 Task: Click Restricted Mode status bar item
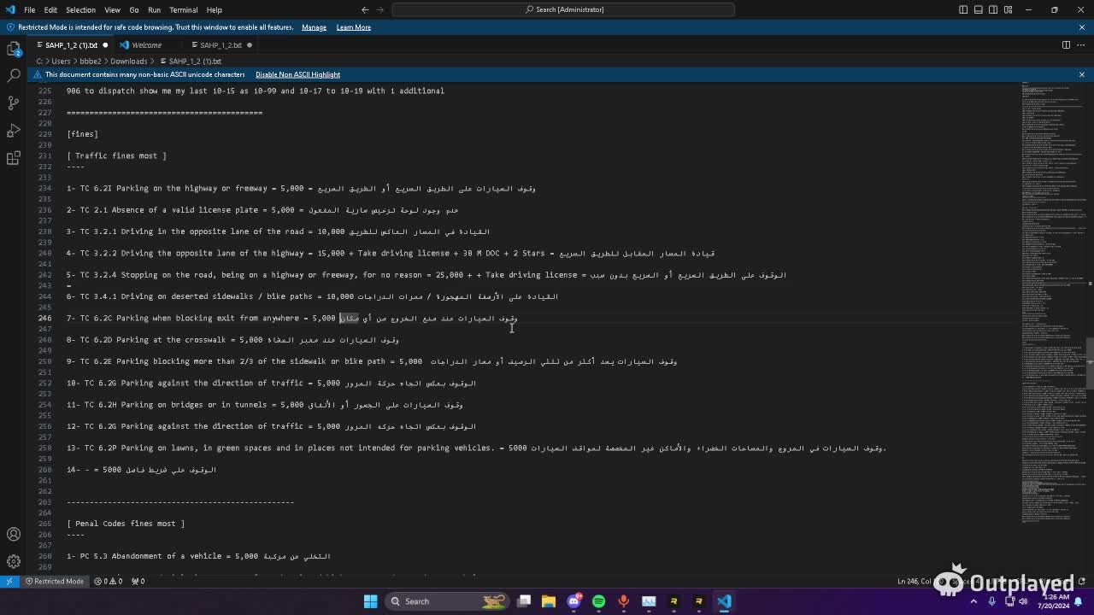54,581
